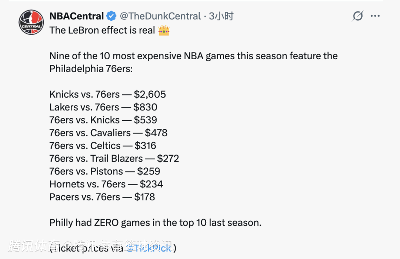Viewport: 400px width, 259px height.
Task: Click the 'The LeBron effect is real' text
Action: [102, 30]
